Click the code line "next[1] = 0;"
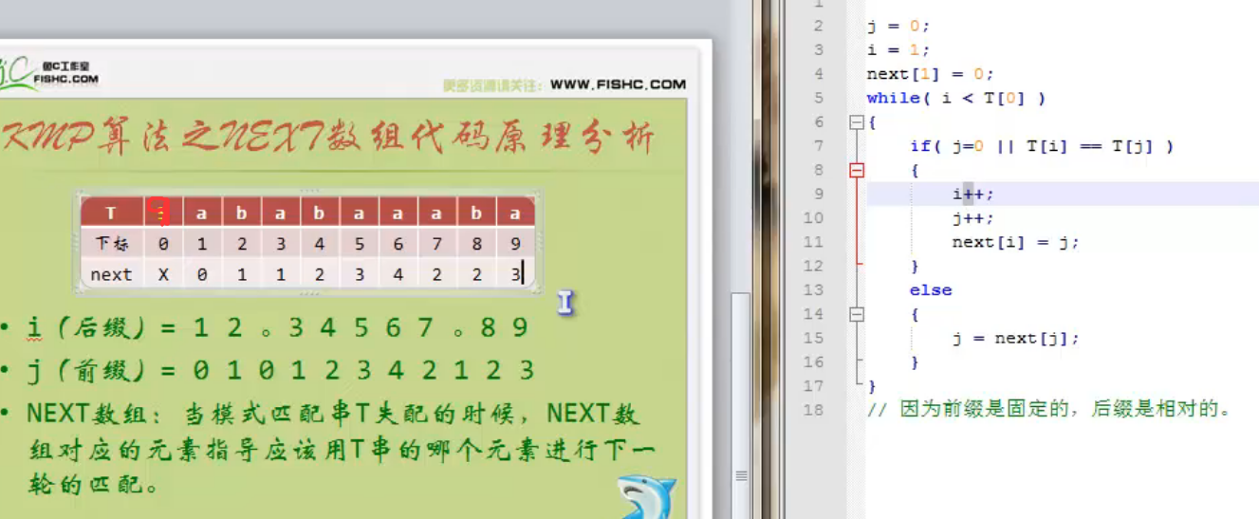 click(930, 74)
